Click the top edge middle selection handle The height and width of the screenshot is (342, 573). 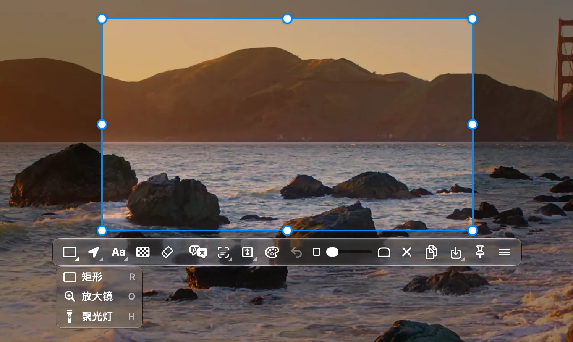coord(287,19)
